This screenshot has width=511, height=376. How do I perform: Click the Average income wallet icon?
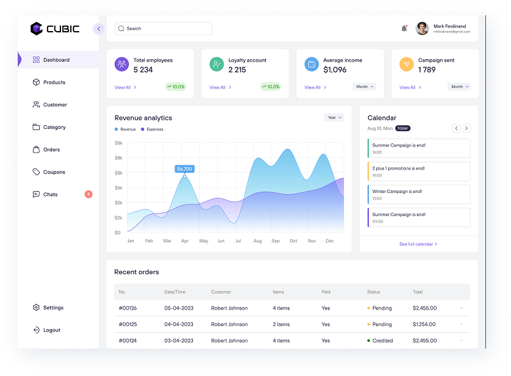click(x=311, y=64)
